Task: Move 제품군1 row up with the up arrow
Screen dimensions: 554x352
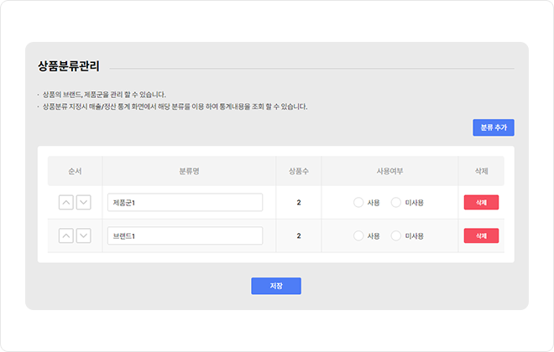Action: 66,203
